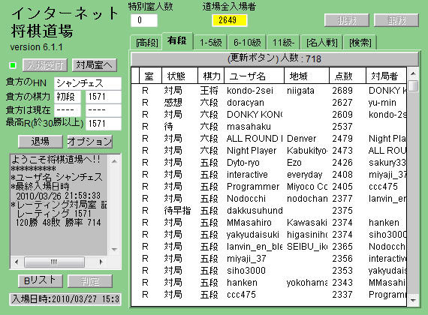Select user masahaku in the list
This screenshot has width=428, height=315.
click(x=249, y=127)
